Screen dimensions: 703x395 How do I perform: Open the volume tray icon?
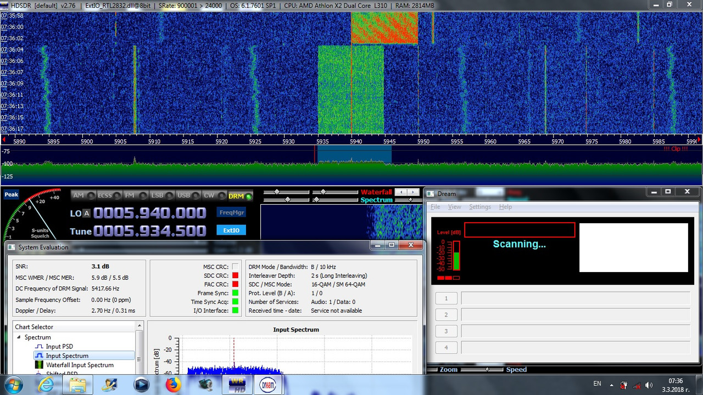[x=649, y=385]
